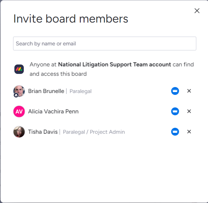The height and width of the screenshot is (203, 208).
Task: Open Tisha Davis's profile photo
Action: pyautogui.click(x=19, y=132)
